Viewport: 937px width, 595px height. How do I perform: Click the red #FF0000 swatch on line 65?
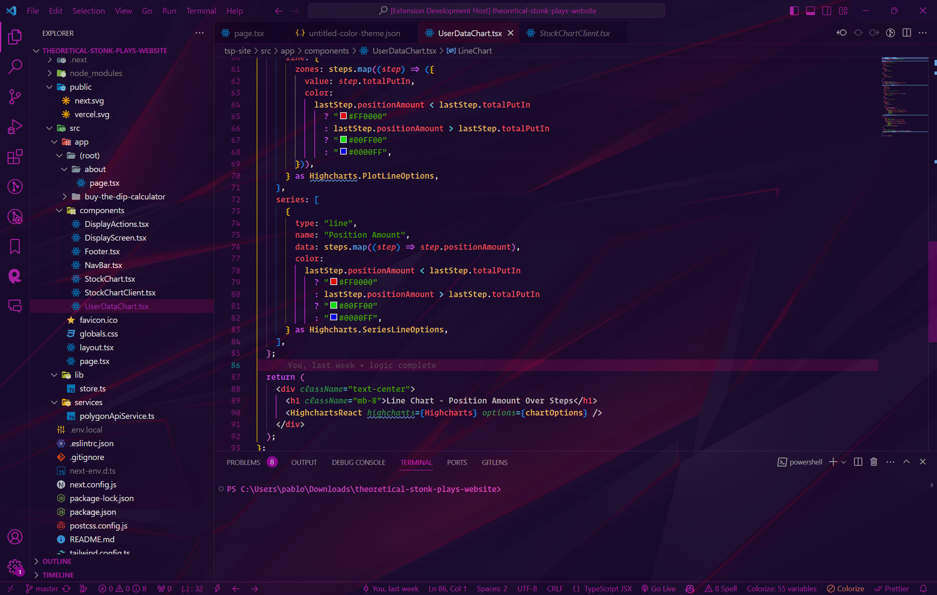[343, 116]
